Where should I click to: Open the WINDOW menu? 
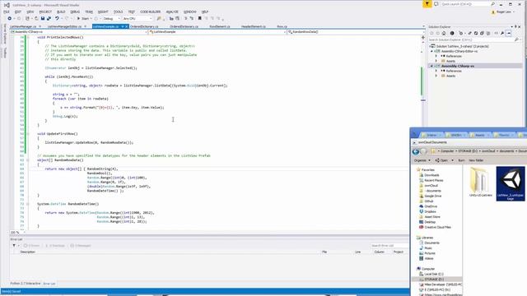190,12
